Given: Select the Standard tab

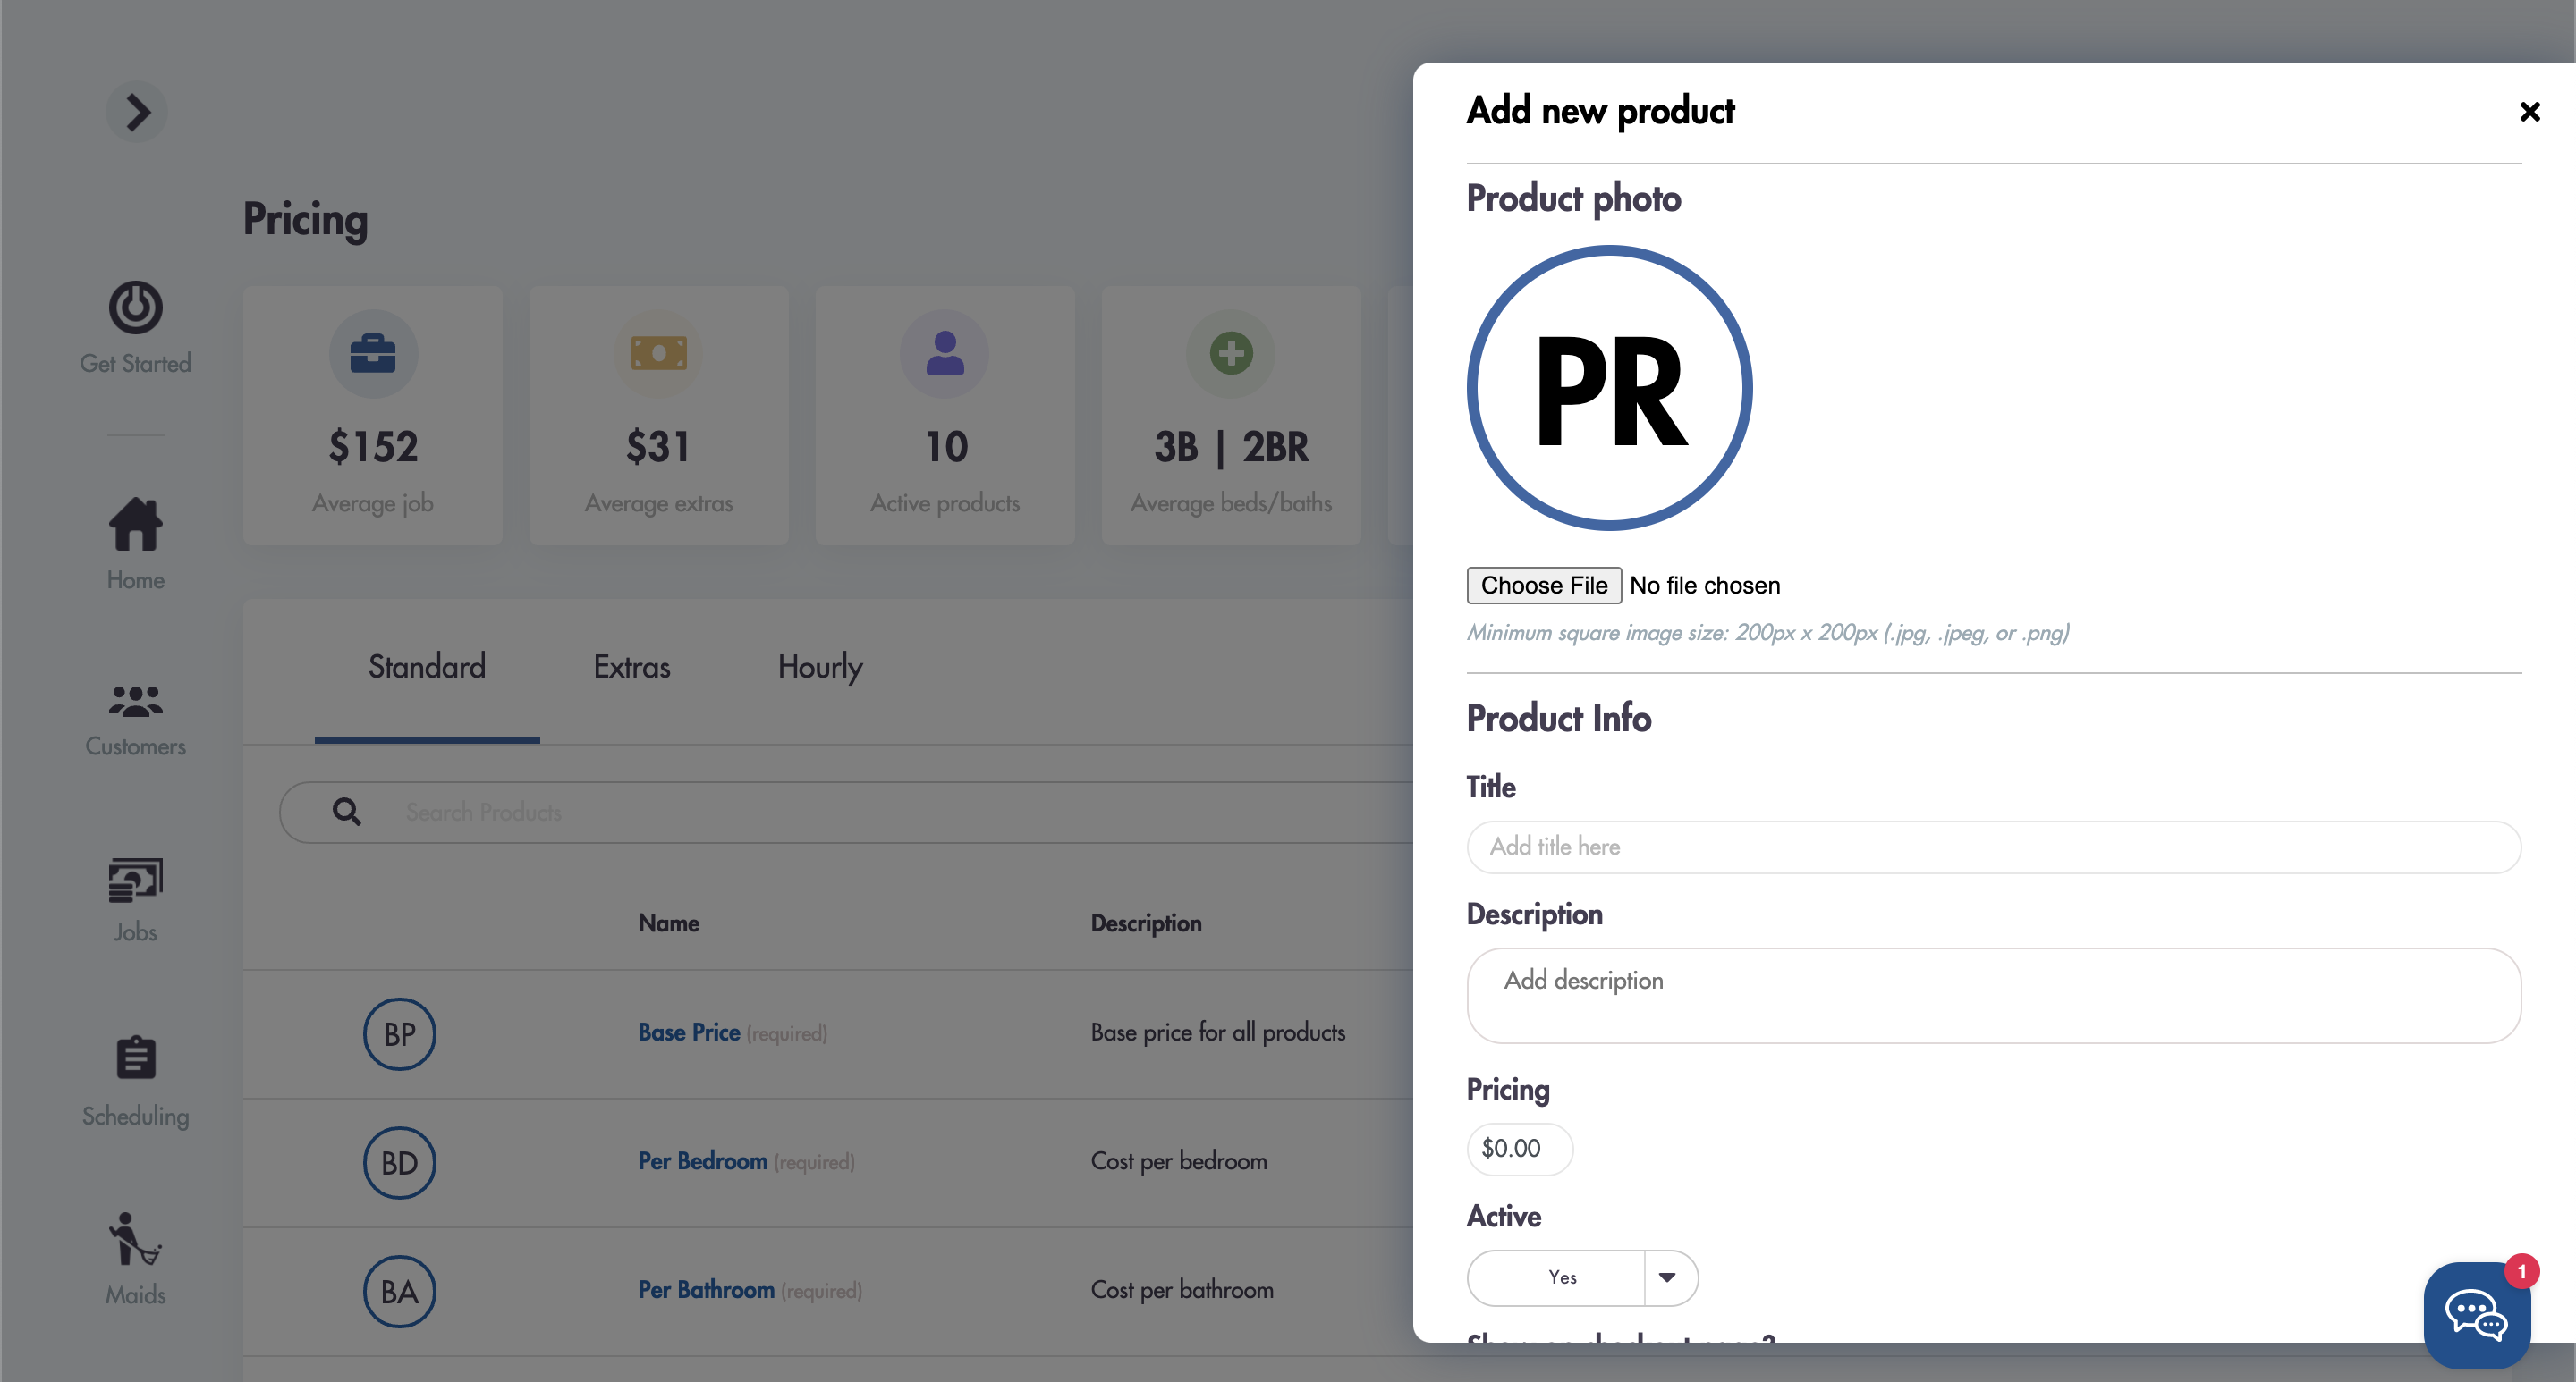Looking at the screenshot, I should 427,667.
